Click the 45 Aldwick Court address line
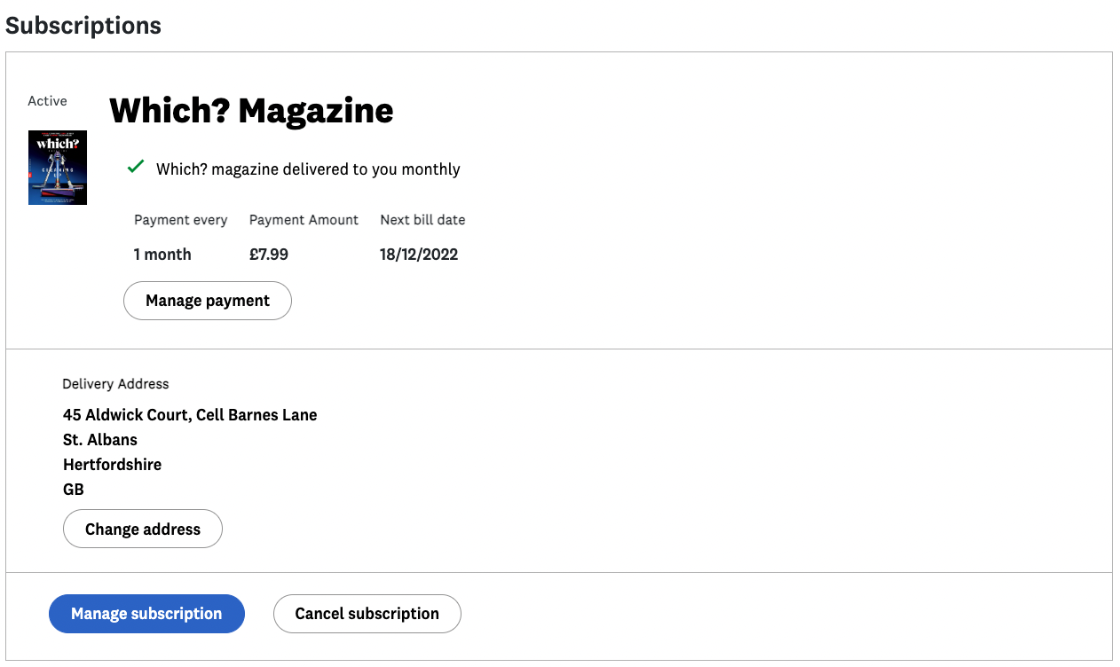Image resolution: width=1120 pixels, height=667 pixels. (190, 415)
